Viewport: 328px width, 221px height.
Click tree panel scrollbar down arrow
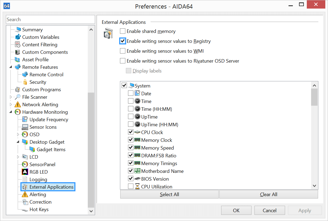(91, 211)
